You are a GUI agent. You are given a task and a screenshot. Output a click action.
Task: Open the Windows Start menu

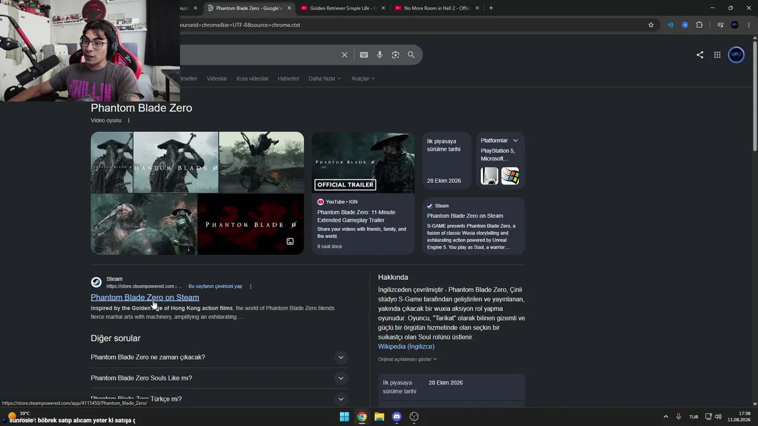click(x=344, y=417)
